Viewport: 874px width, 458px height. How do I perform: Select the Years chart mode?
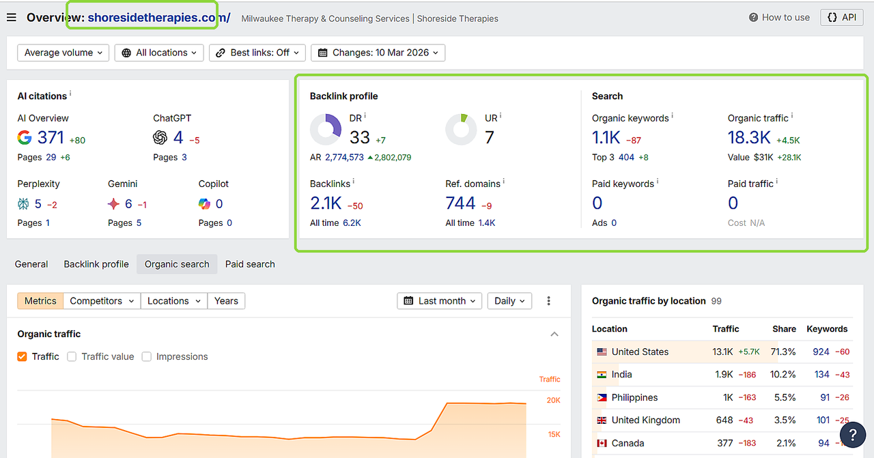(x=226, y=301)
